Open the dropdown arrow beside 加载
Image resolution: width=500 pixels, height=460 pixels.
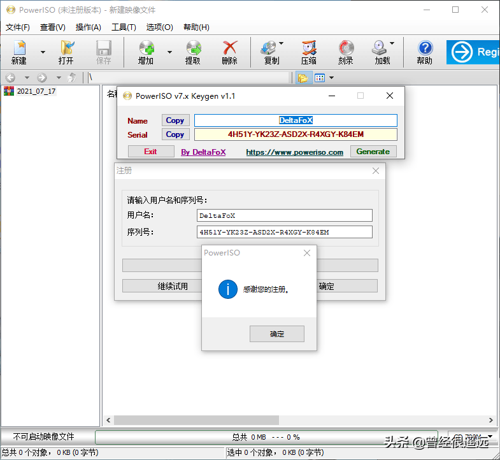click(392, 43)
